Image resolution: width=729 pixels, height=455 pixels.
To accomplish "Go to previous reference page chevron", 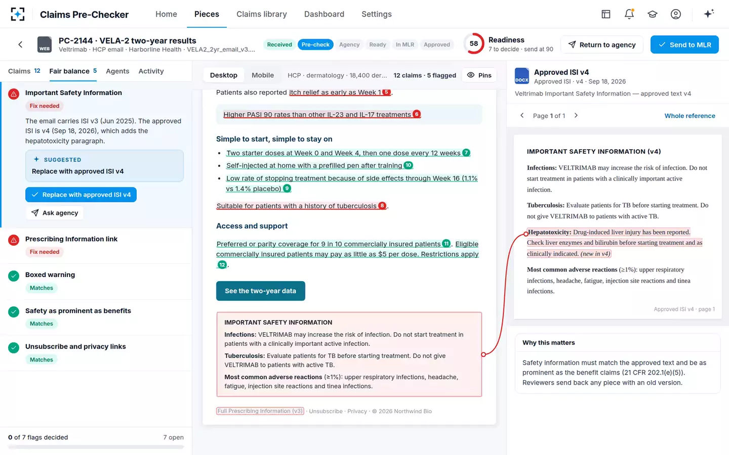I will click(x=522, y=116).
